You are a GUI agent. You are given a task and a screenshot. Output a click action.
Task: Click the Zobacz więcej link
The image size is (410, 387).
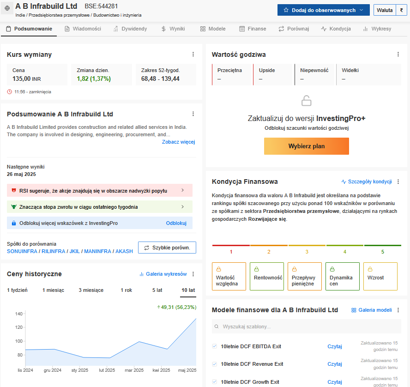pyautogui.click(x=178, y=142)
